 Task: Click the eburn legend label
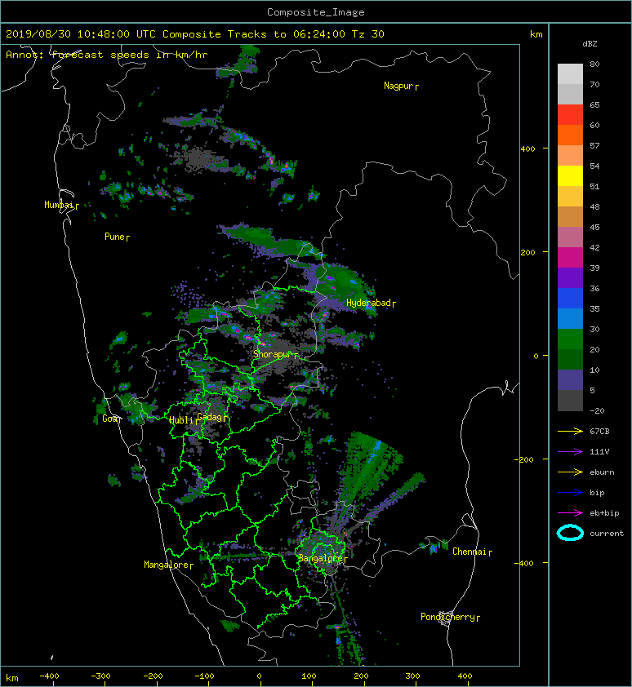click(x=602, y=472)
